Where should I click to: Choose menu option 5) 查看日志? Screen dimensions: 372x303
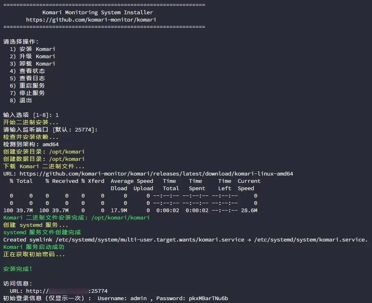click(27, 79)
